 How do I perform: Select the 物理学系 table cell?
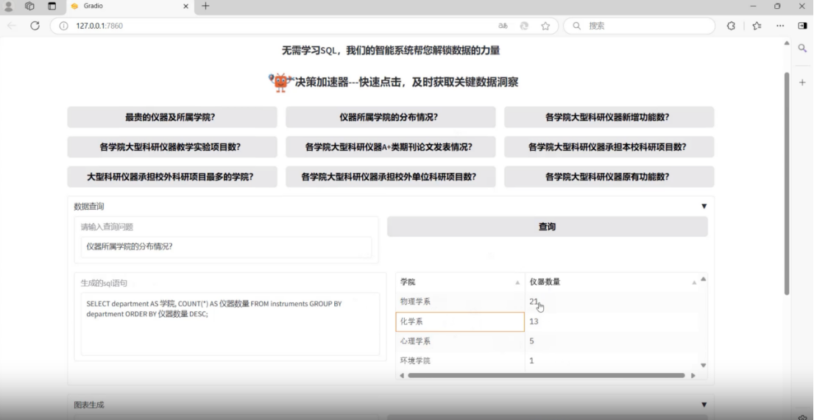(x=460, y=302)
